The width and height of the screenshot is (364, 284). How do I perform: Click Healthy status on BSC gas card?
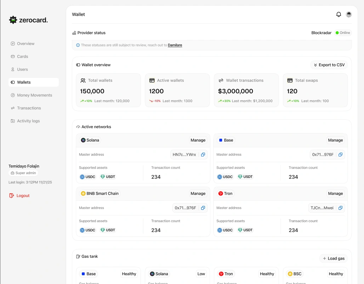point(336,274)
